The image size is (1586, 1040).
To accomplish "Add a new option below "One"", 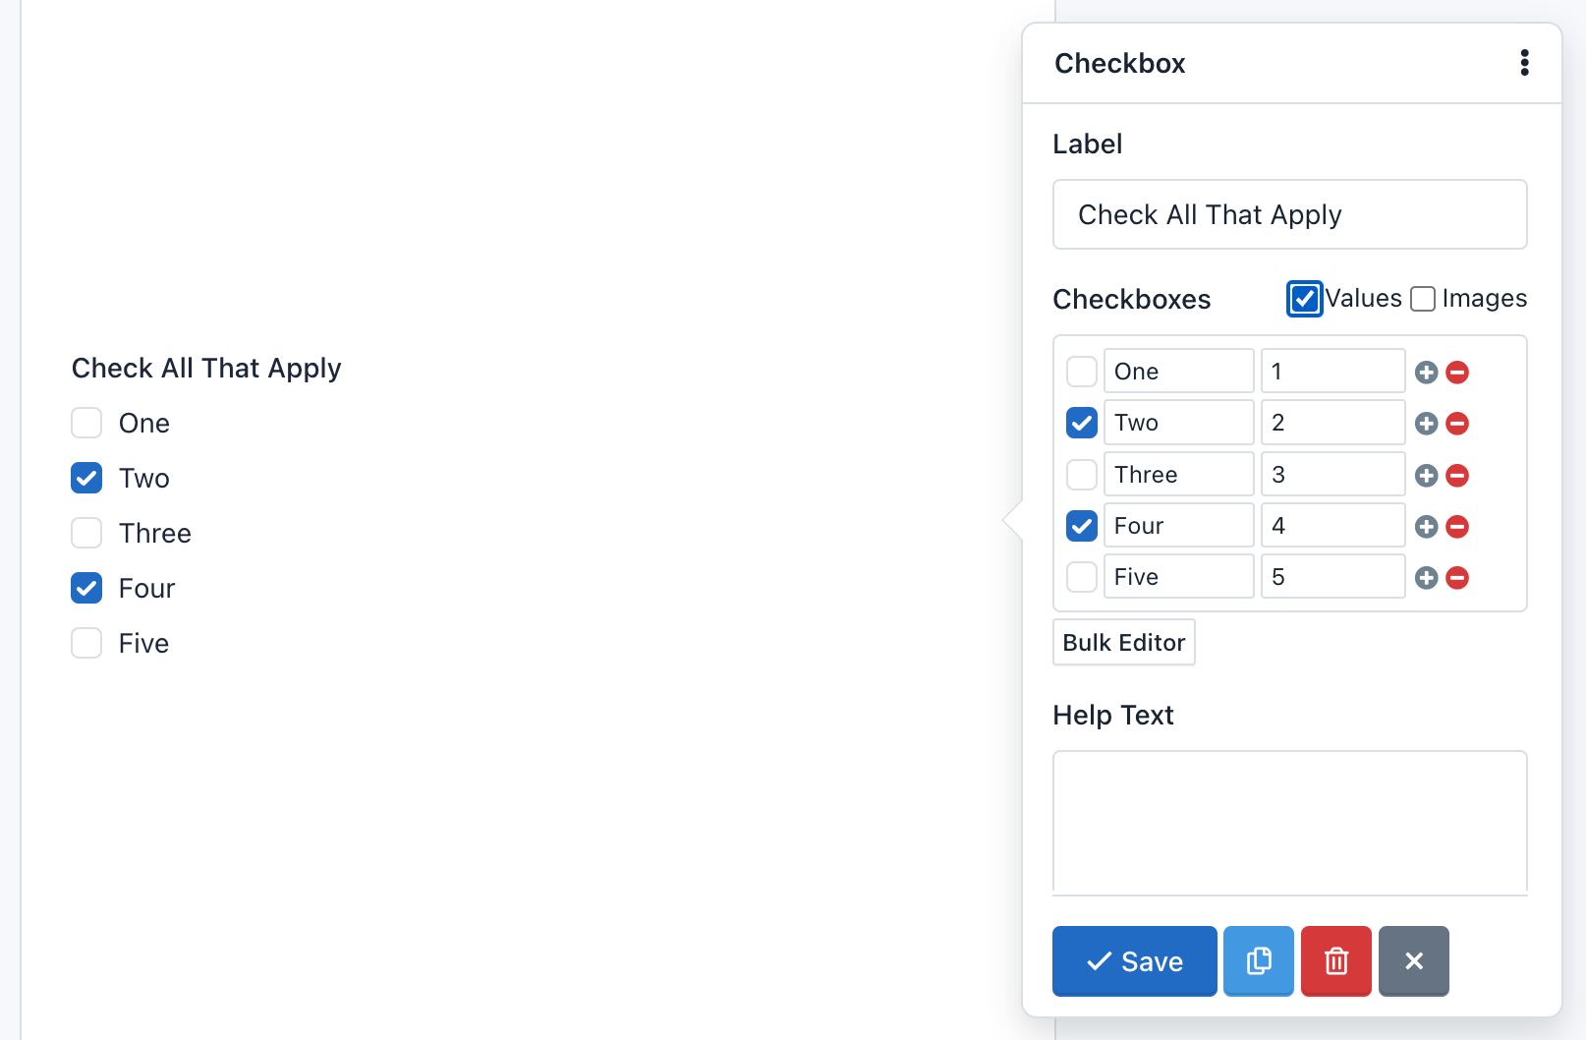I will [x=1426, y=372].
